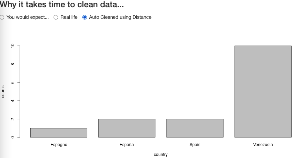Click the y-axis tick labeled 6
294x158 pixels.
pos(13,82)
